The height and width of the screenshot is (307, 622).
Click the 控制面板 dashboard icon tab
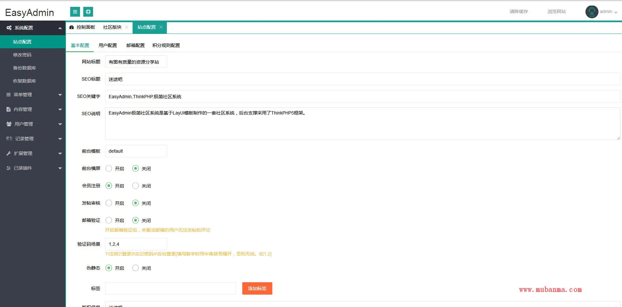(x=72, y=27)
